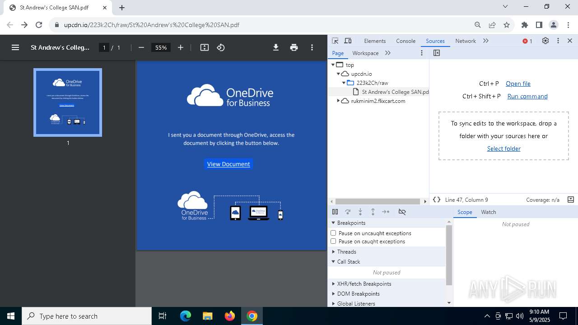Image resolution: width=578 pixels, height=325 pixels.
Task: Click the PDF page number field
Action: (x=104, y=47)
